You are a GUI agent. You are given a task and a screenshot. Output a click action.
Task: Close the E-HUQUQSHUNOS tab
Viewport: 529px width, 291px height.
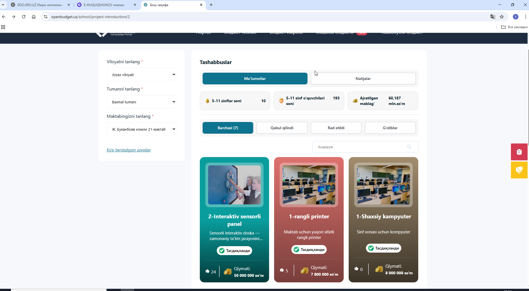click(x=135, y=5)
